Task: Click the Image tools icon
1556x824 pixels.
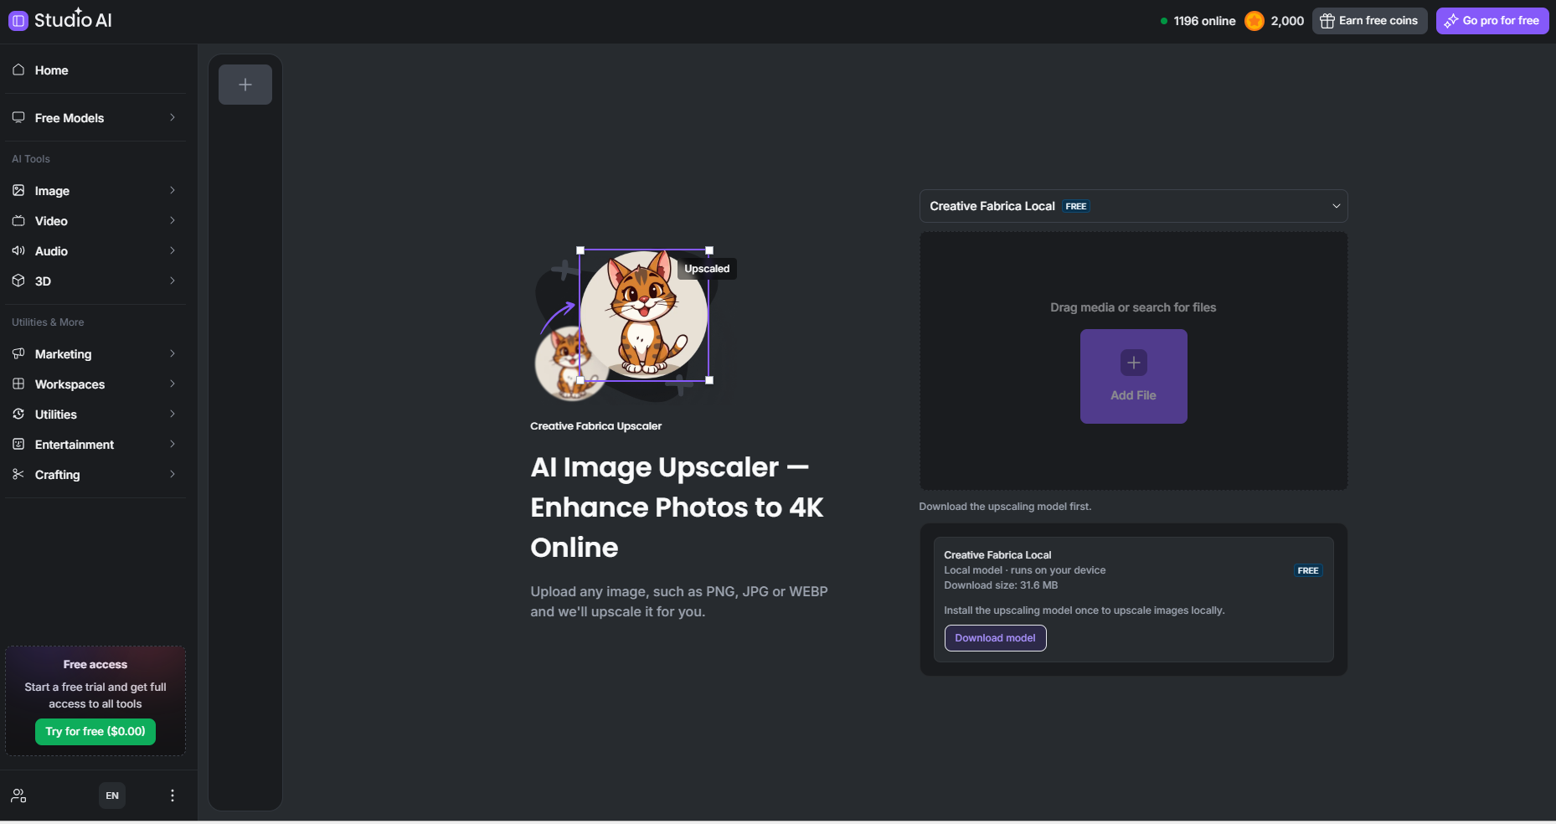Action: [18, 190]
